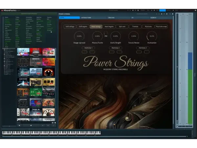Click next preset arrow in top title bar
This screenshot has width=197, height=148.
click(130, 10)
